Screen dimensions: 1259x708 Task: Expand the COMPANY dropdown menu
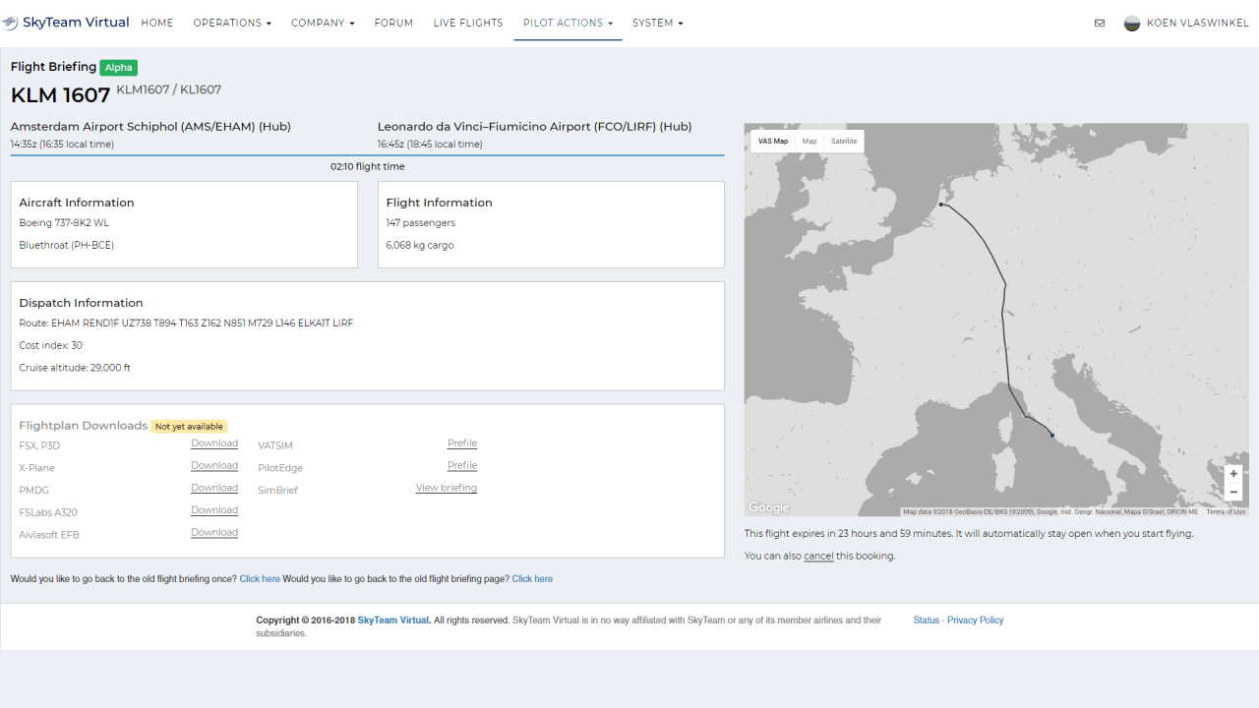click(x=323, y=23)
